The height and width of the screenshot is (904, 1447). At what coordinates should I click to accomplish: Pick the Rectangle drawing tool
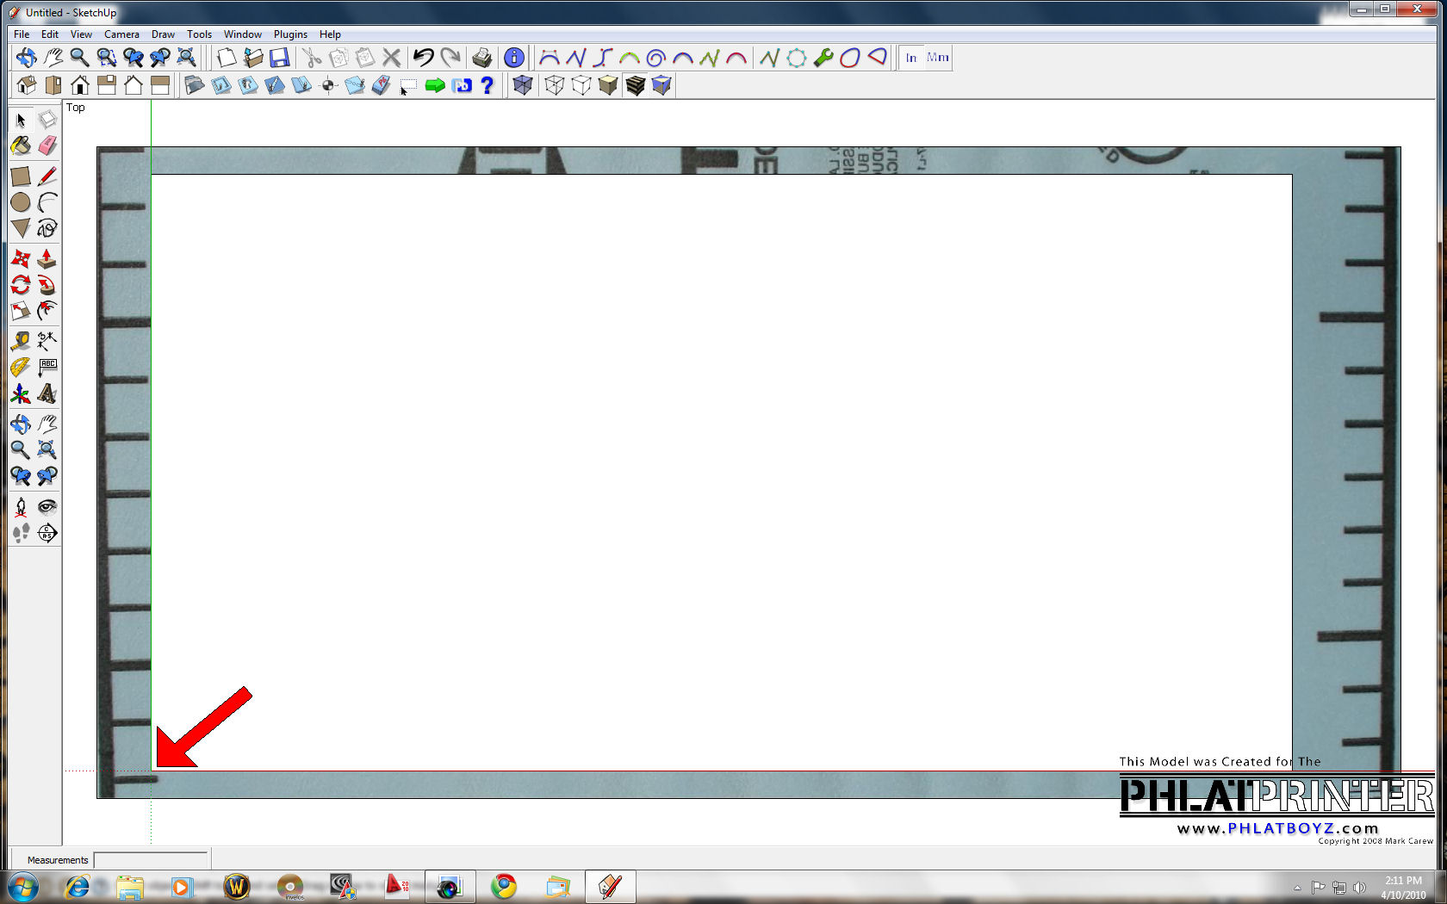click(x=21, y=176)
